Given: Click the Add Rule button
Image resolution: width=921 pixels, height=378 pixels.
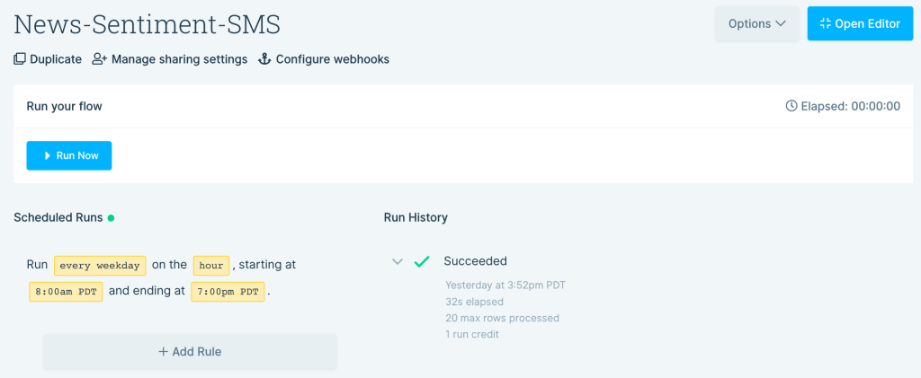Looking at the screenshot, I should pos(190,352).
